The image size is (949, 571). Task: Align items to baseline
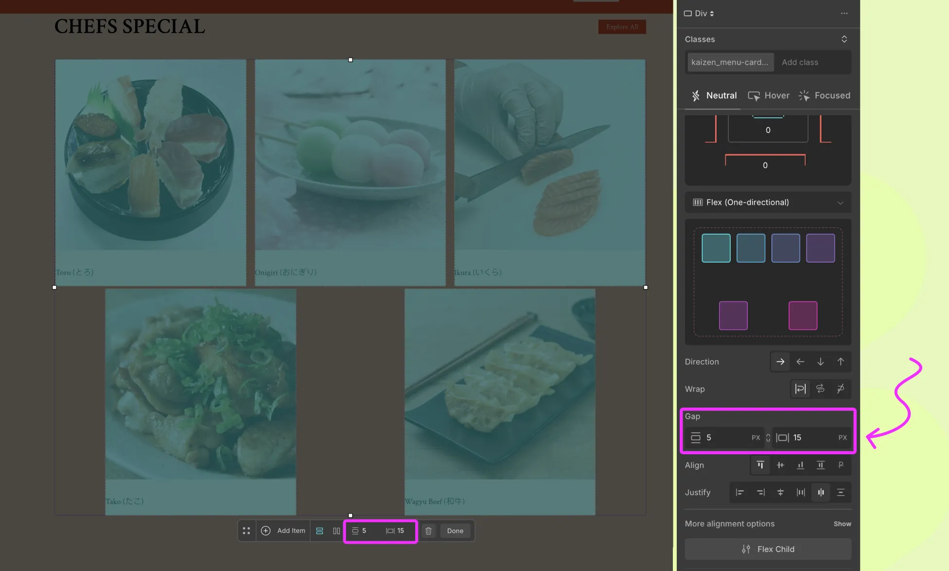[841, 465]
